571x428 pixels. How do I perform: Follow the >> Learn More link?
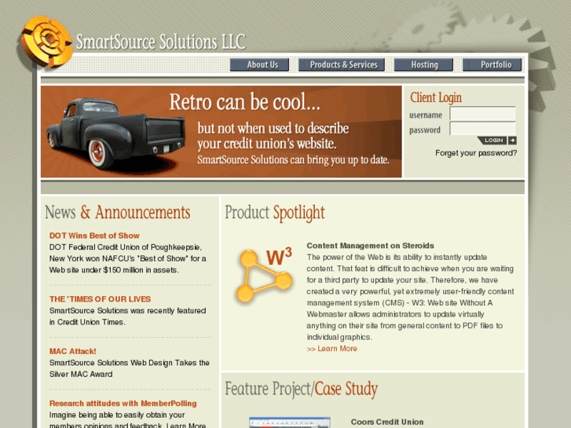[x=331, y=349]
